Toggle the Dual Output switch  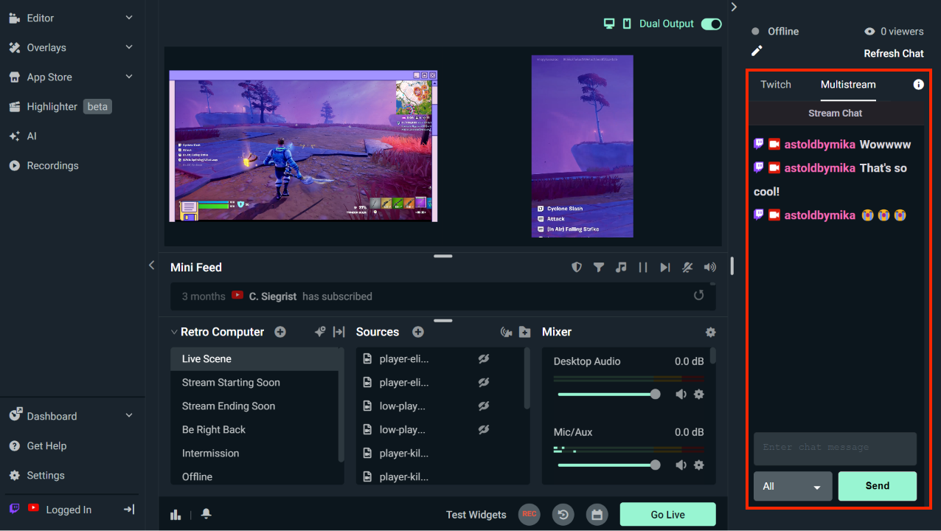[x=711, y=24]
